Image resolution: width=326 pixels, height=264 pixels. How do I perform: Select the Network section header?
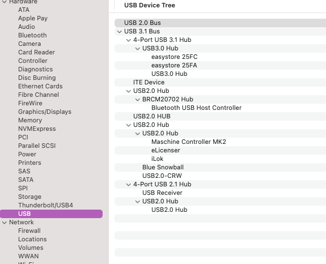tap(22, 223)
